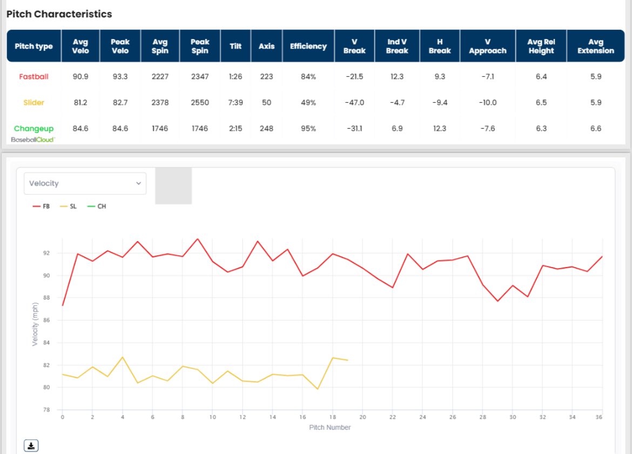Image resolution: width=632 pixels, height=454 pixels.
Task: Download the velocity chart image
Action: point(31,445)
